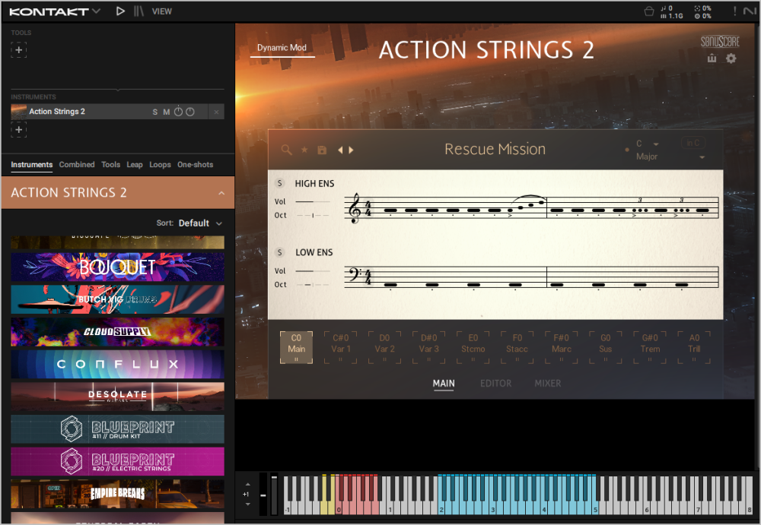Shift keyboard octave up with arrow
This screenshot has height=525, width=761.
(248, 484)
